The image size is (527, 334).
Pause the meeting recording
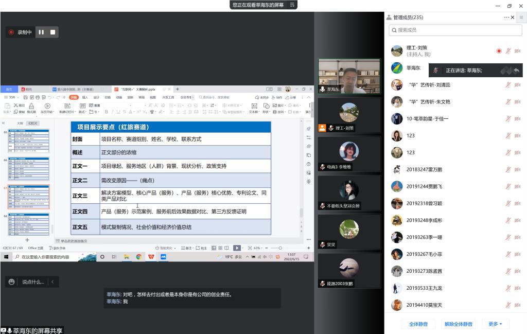[41, 32]
